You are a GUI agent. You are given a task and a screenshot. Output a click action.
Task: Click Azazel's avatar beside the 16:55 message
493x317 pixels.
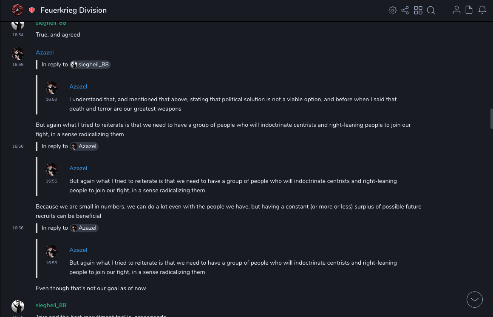click(x=18, y=54)
